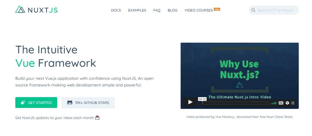Play the Nuxt.js intro video
Image resolution: width=312 pixels, height=136 pixels.
(190, 102)
